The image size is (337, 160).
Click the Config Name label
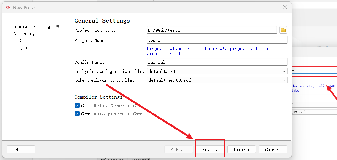tap(89, 62)
